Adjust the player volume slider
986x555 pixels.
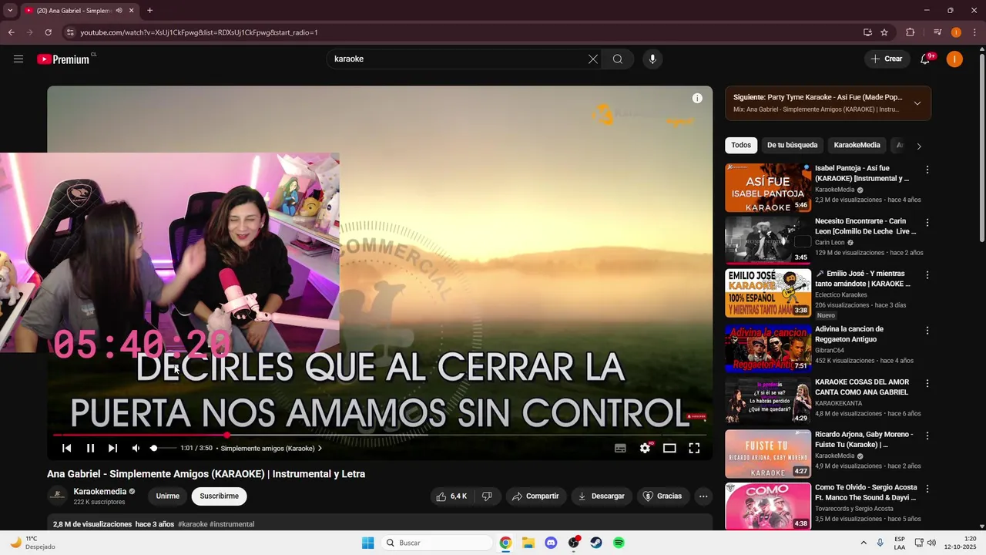162,448
